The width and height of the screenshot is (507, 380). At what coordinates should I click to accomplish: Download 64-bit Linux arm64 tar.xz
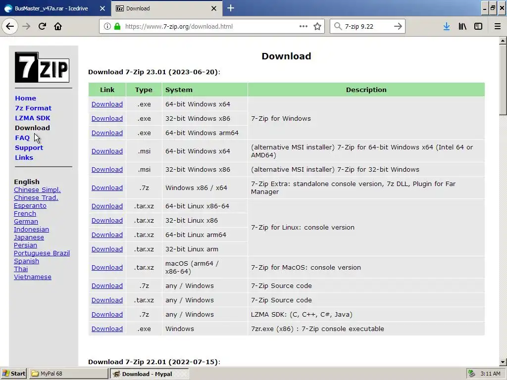pyautogui.click(x=107, y=235)
